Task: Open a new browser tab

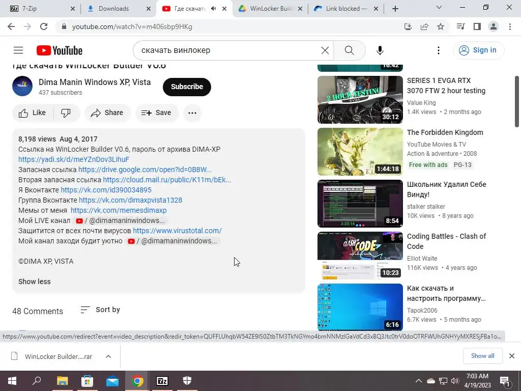Action: click(x=395, y=9)
